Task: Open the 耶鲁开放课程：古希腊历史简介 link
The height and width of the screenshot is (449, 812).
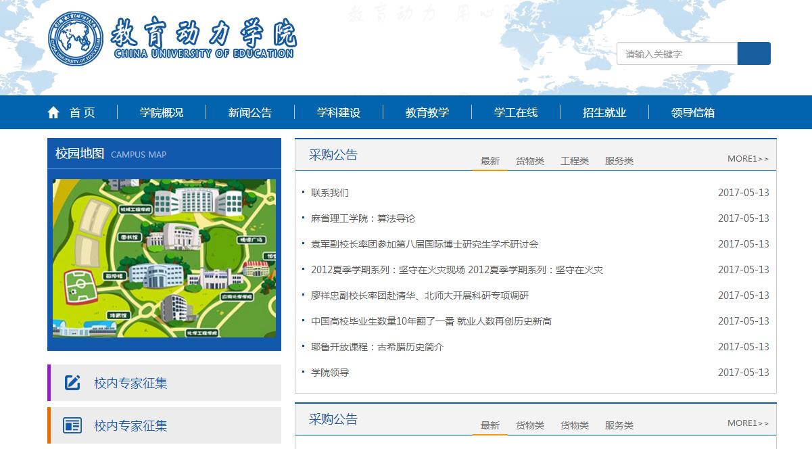Action: 377,347
